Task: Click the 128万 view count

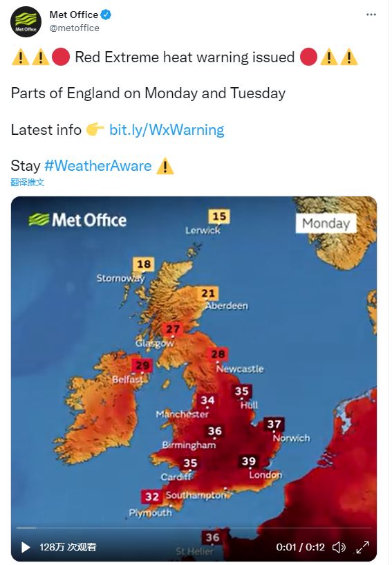Action: (x=68, y=547)
